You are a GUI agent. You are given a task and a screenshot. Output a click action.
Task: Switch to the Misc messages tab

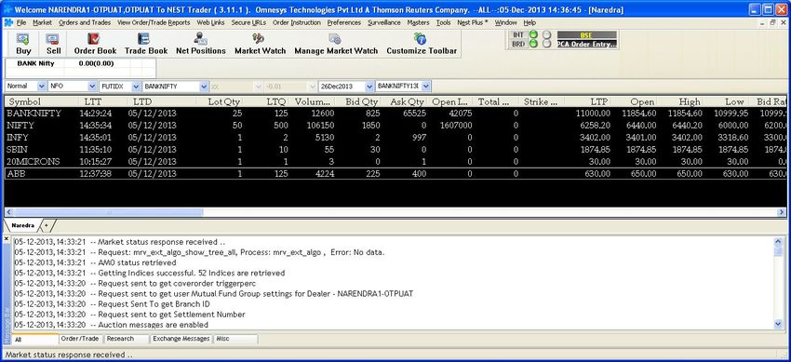tap(235, 339)
